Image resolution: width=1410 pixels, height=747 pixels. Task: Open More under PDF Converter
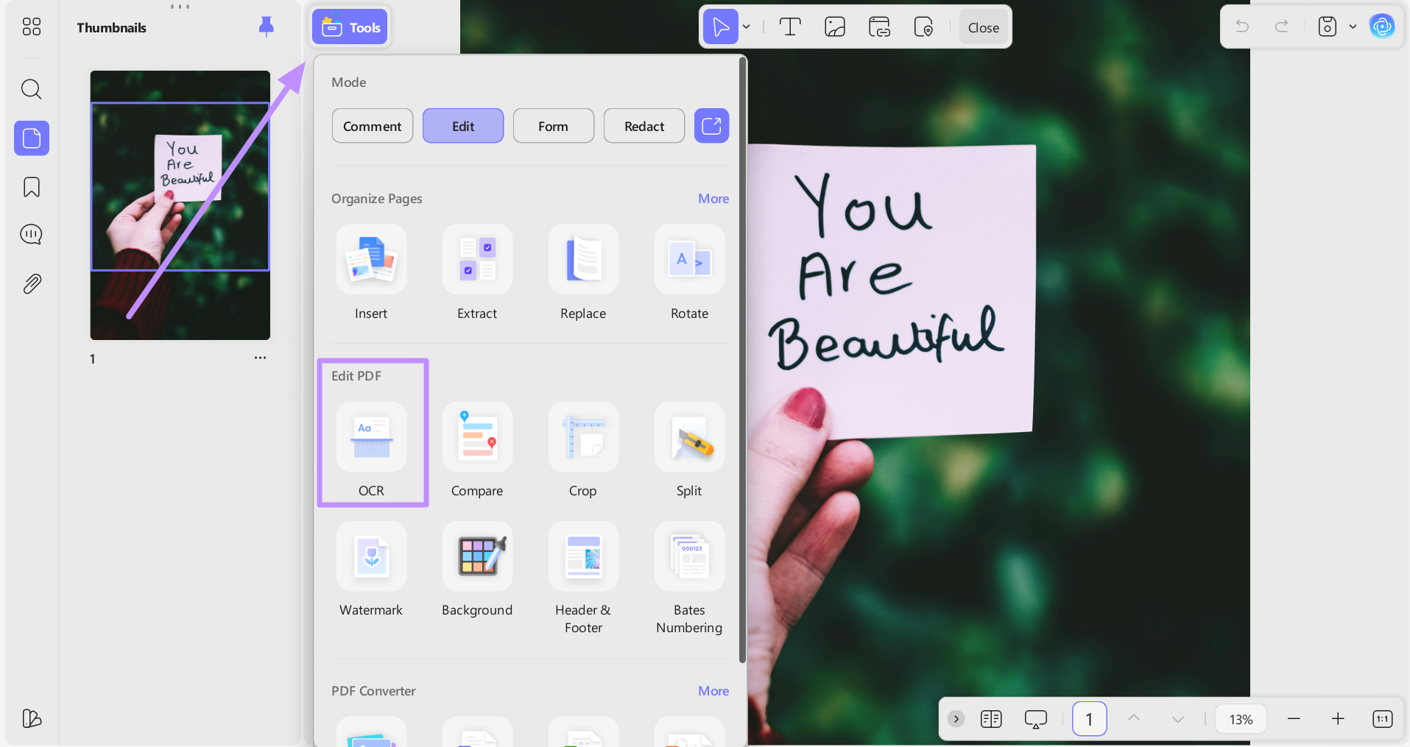(x=713, y=691)
